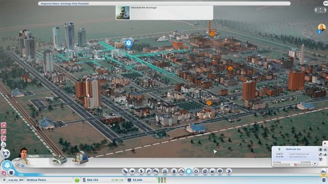This screenshot has width=328, height=184.
Task: Select the germs data map icon
Action: click(x=325, y=149)
